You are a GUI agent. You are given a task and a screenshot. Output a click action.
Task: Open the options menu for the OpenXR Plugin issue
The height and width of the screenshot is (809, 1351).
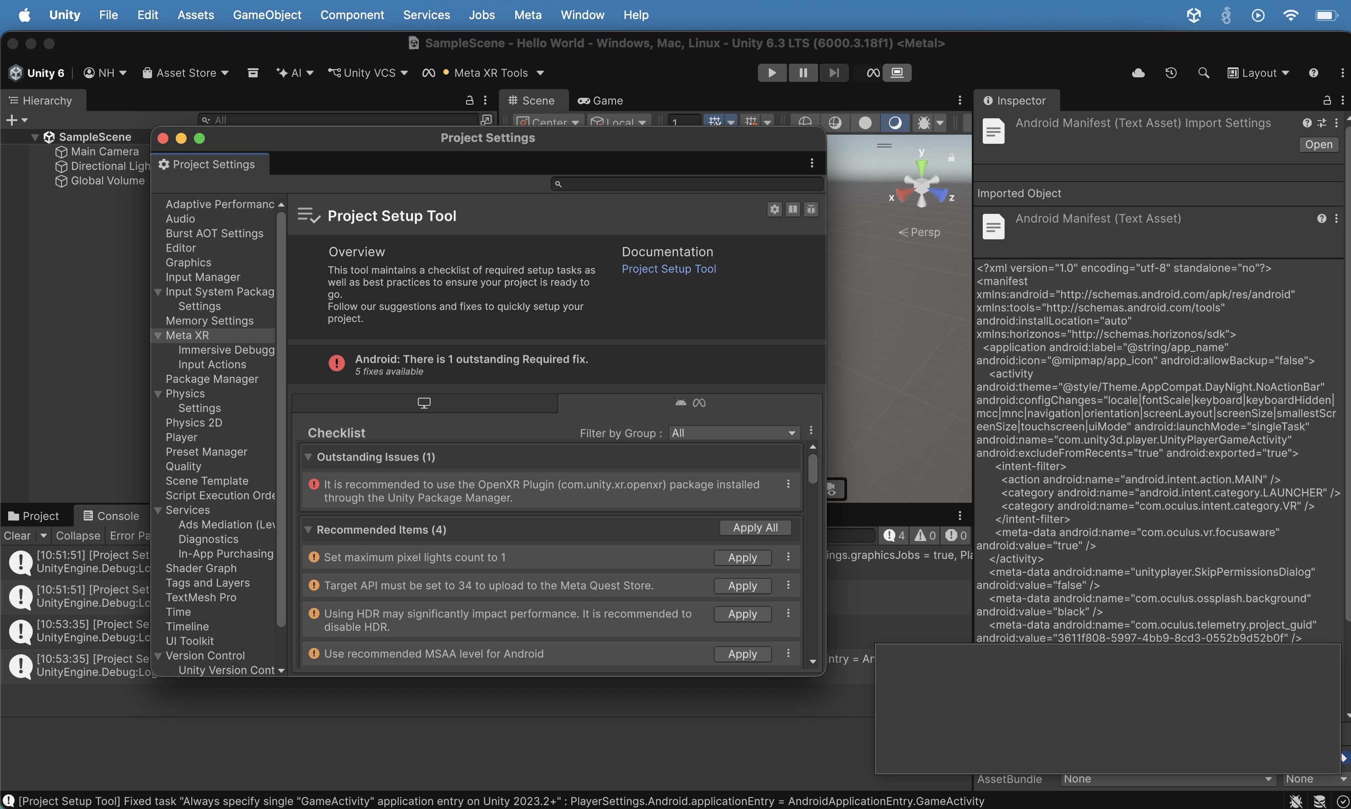click(788, 484)
